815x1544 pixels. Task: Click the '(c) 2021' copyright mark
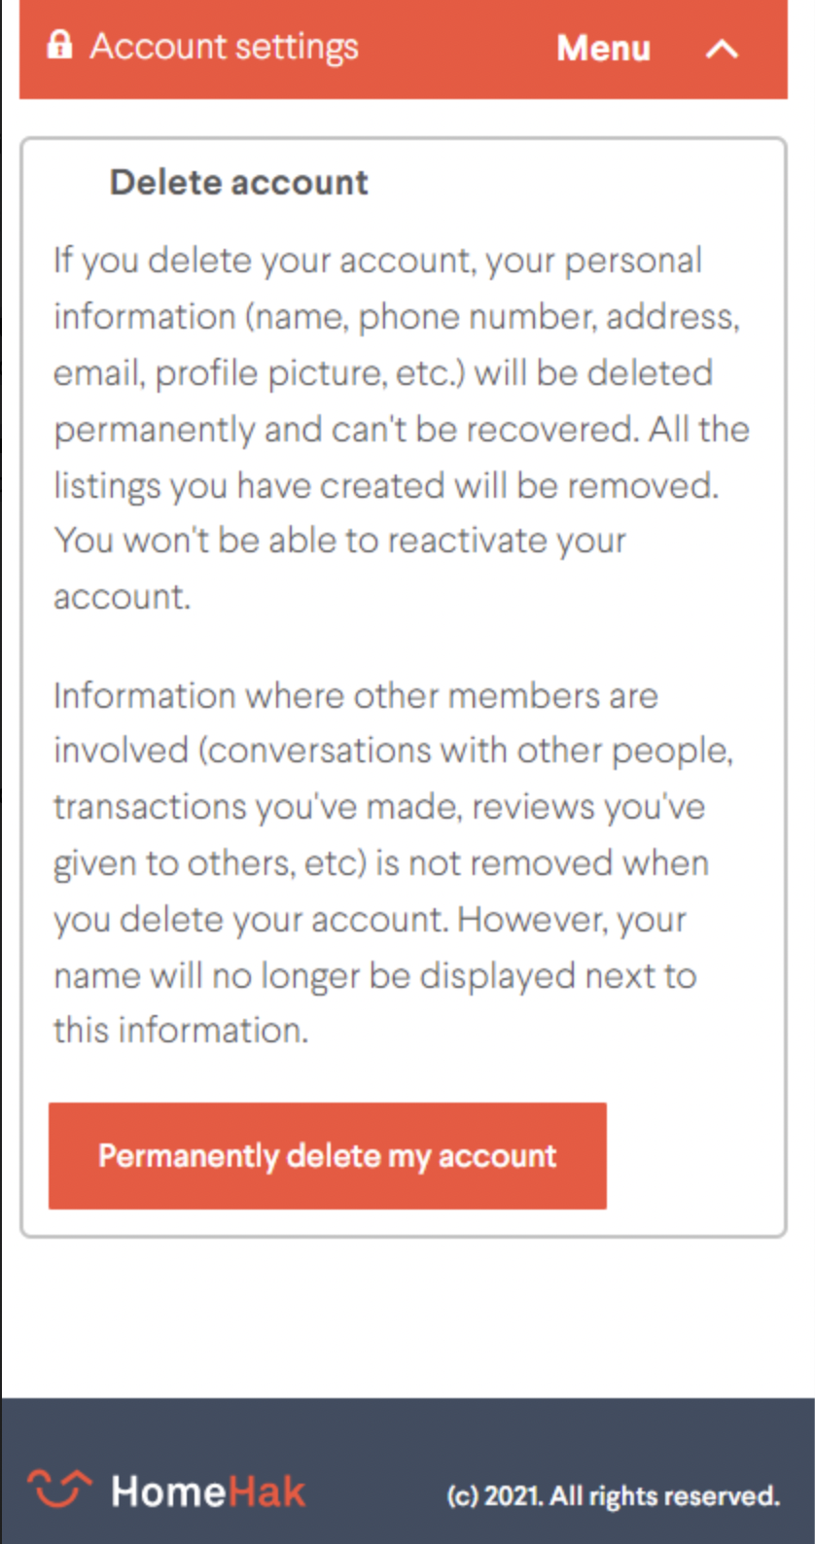pyautogui.click(x=495, y=1495)
